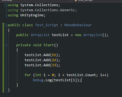This screenshot has width=122, height=97.
Task: Collapse the Test_Script class block
Action: pos(6,25)
